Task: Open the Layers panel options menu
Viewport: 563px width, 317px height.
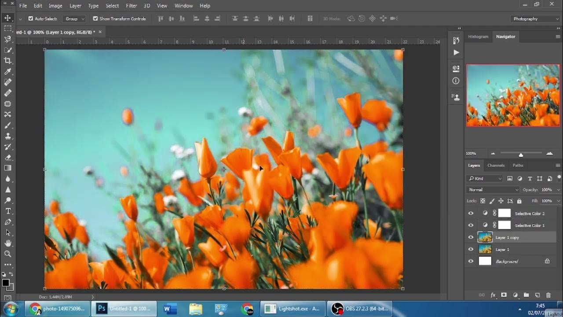Action: coord(558,165)
